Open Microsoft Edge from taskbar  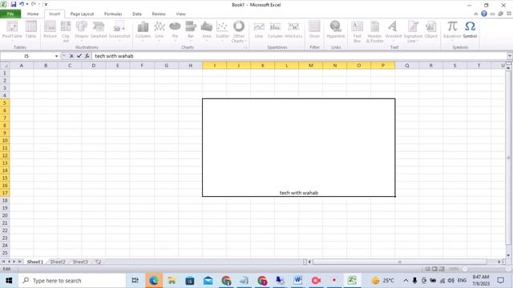(153, 281)
